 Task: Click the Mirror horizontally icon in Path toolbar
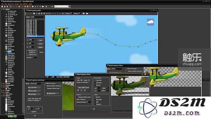[42, 14]
